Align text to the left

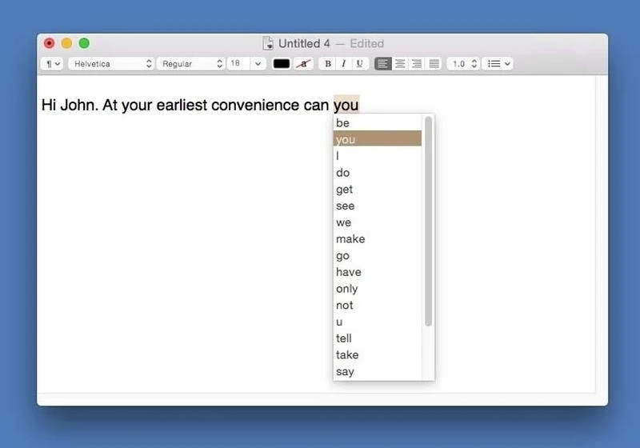(x=382, y=64)
